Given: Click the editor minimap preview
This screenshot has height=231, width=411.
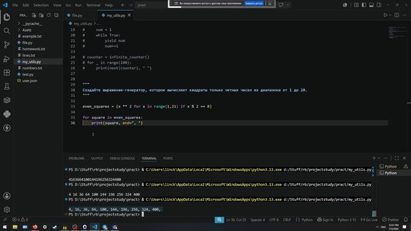Looking at the screenshot, I should click(398, 32).
